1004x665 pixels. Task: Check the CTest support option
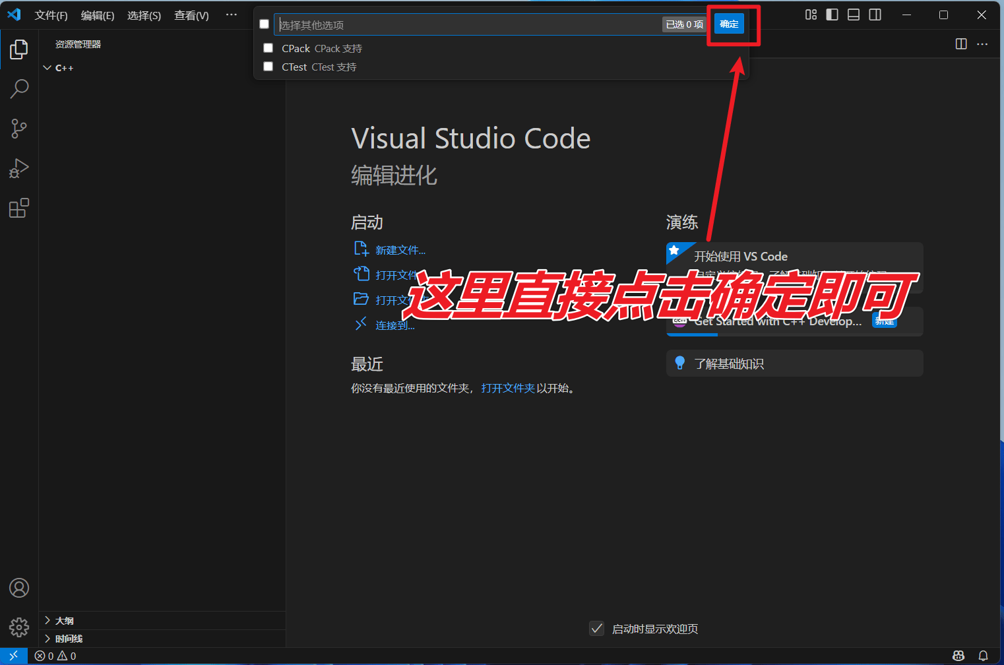268,67
